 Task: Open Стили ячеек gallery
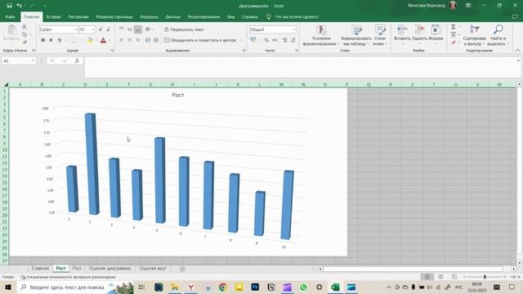379,35
